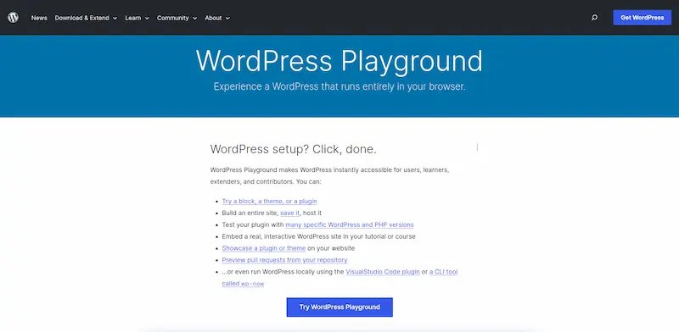Open the 'VisualStudio Code plugin' link

pos(383,272)
